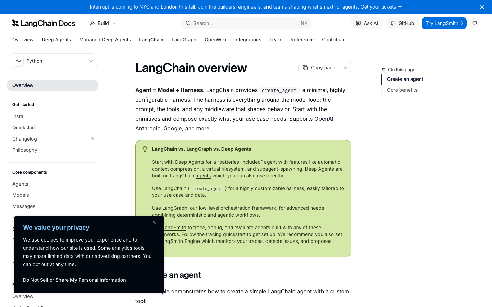Open the Quickstart sidebar page
Screen dimensions: 492x307
point(52,128)
